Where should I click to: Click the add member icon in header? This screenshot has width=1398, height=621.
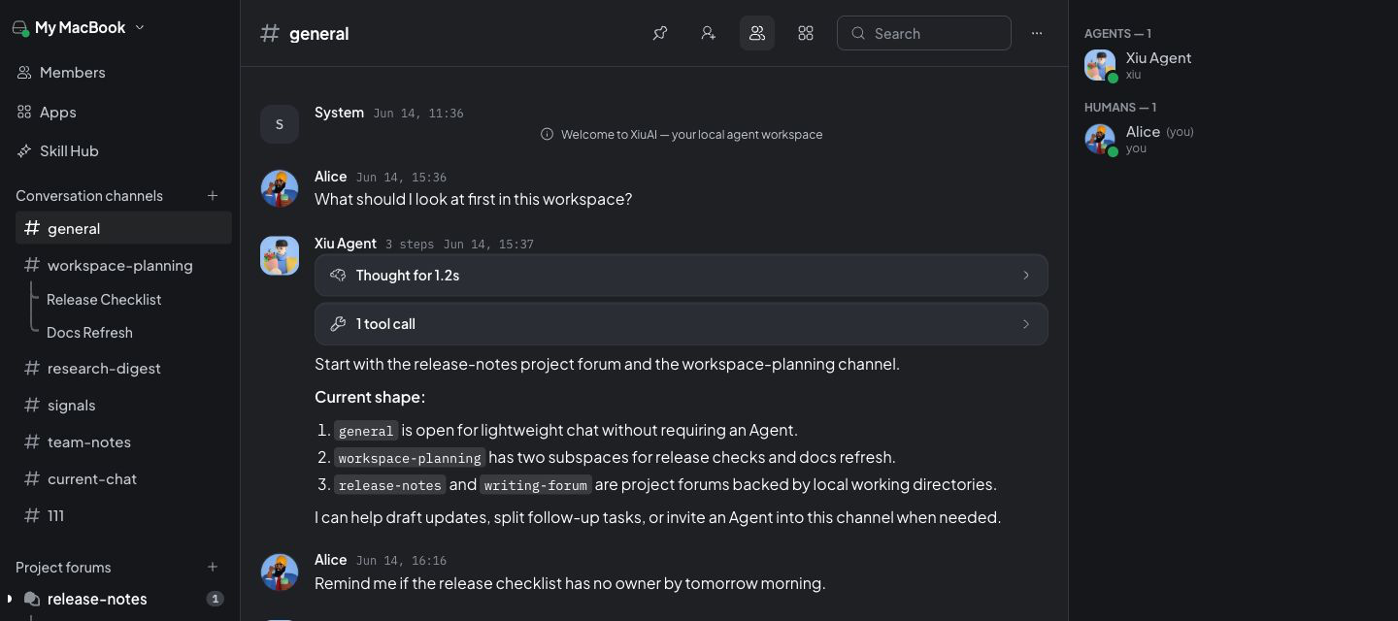709,33
